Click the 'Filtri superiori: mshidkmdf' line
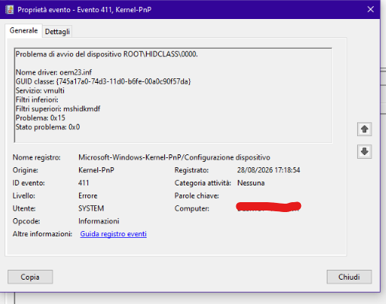The image size is (386, 304). click(58, 109)
